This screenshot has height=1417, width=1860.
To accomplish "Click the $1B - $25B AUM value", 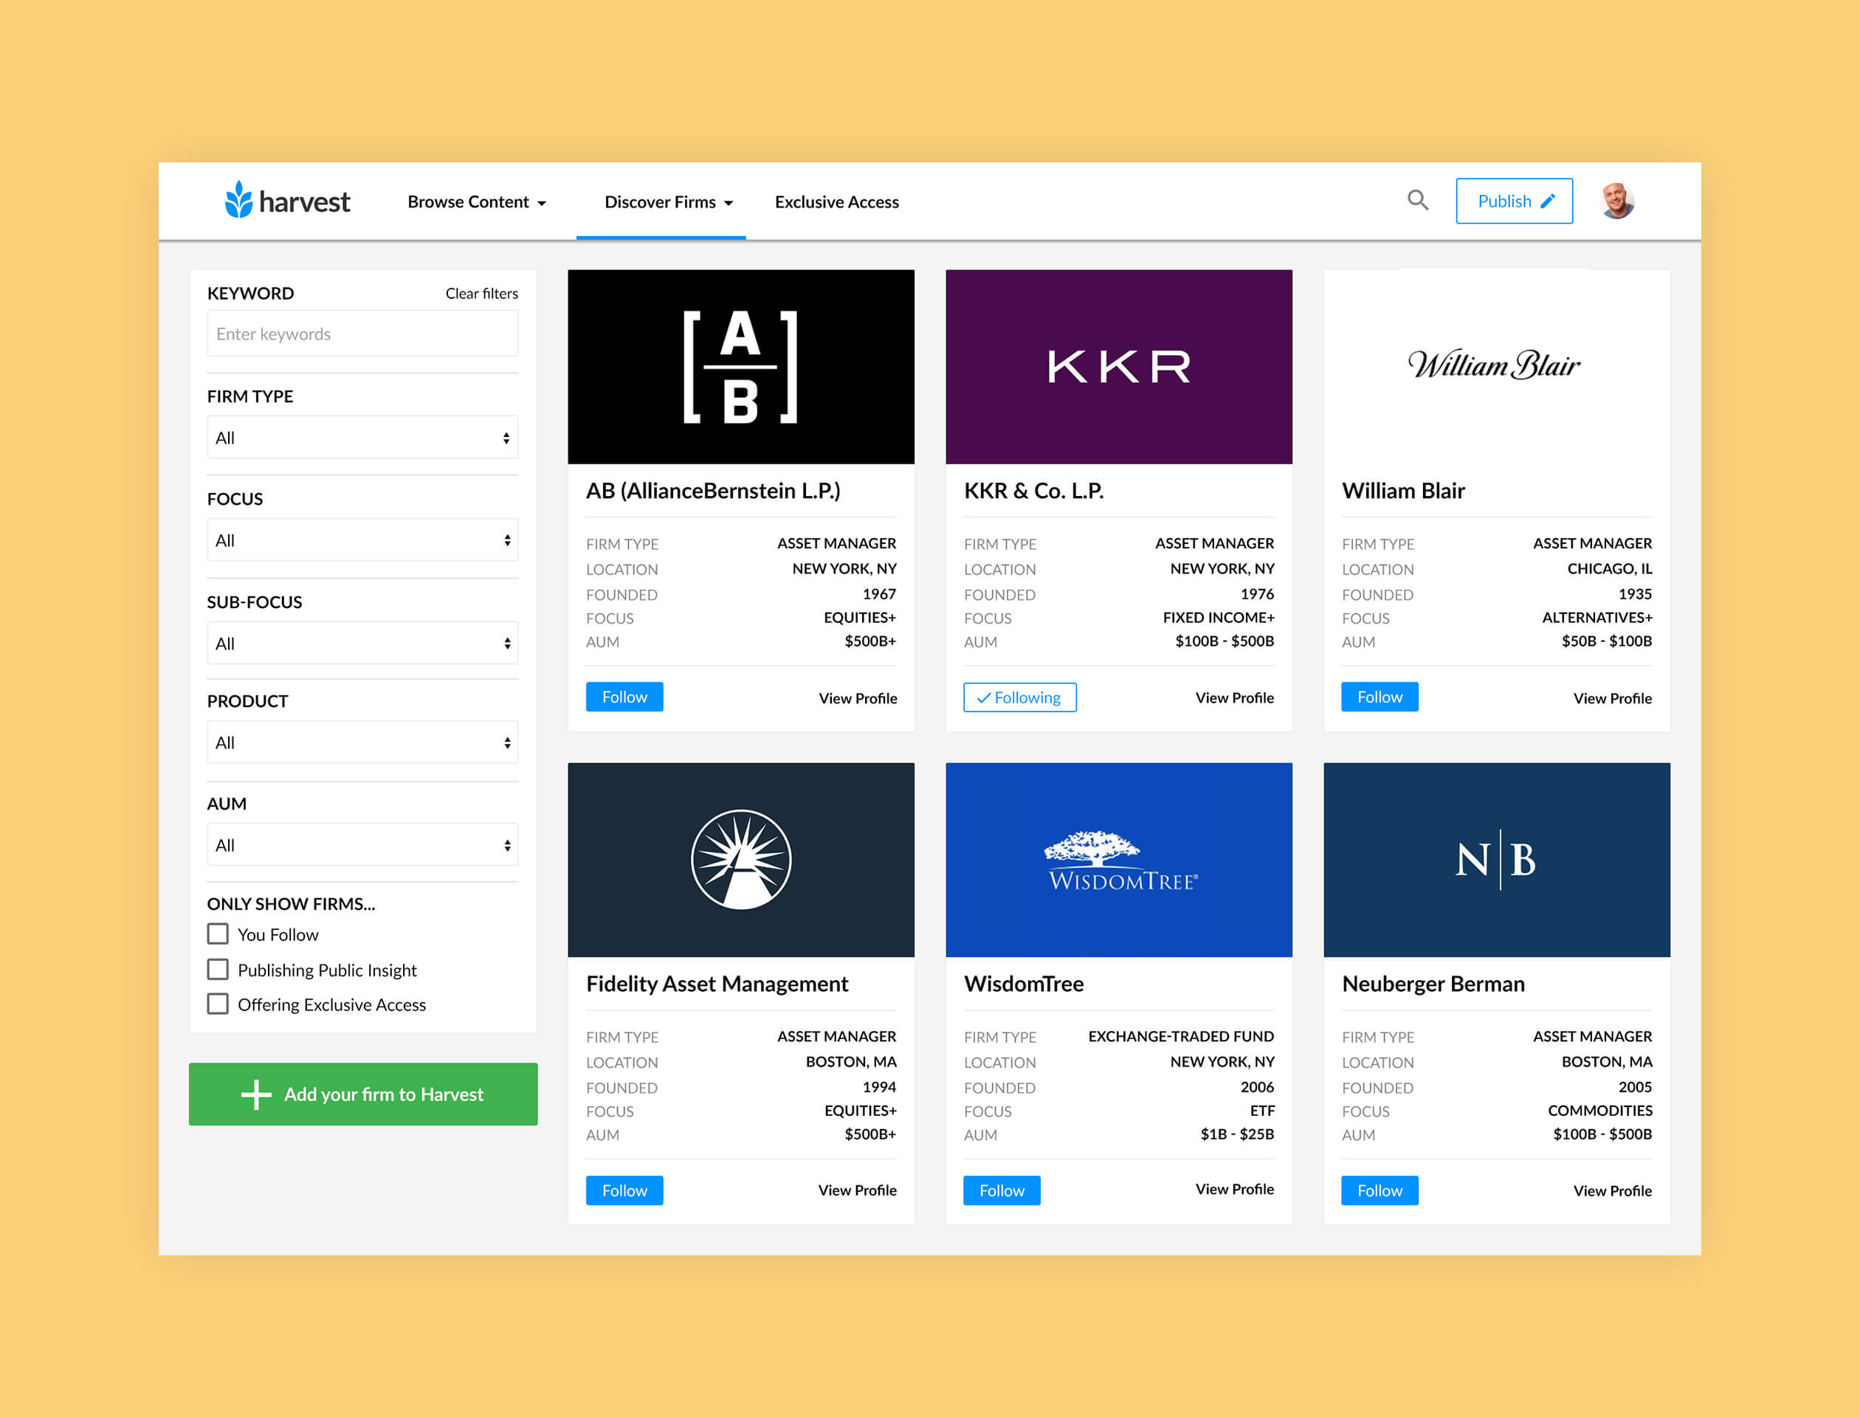I will (x=1238, y=1134).
